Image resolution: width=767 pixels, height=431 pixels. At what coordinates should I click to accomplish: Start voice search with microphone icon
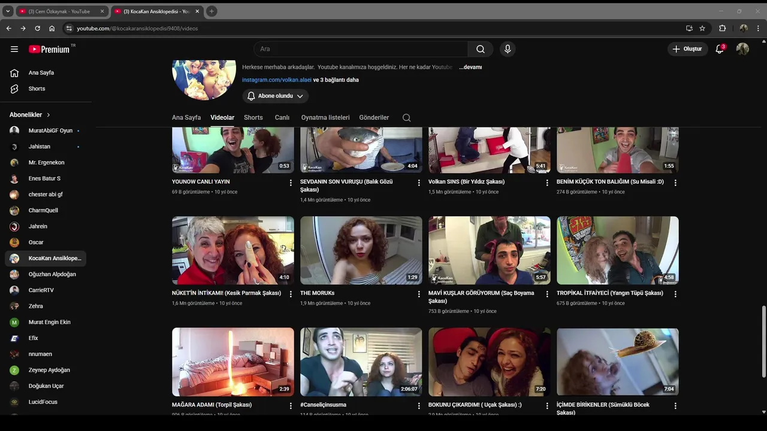[x=508, y=49]
